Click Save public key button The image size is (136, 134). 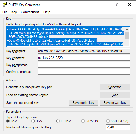(x=83, y=103)
